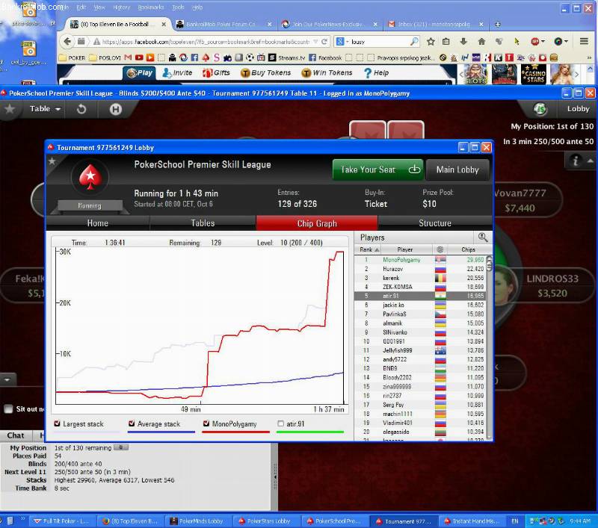Viewport: 598px width, 528px height.
Task: Open the POKER bookmarks folder
Action: [x=72, y=58]
